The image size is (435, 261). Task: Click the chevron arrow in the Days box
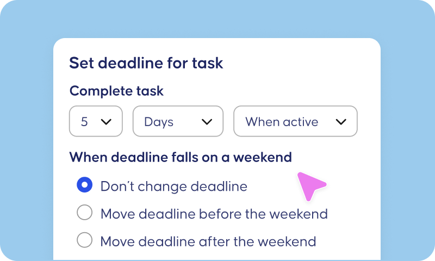tap(207, 121)
